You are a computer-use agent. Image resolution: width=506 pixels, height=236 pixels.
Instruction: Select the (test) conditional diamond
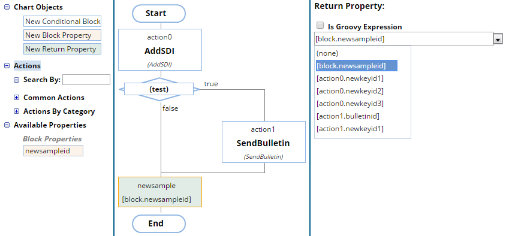tap(159, 89)
